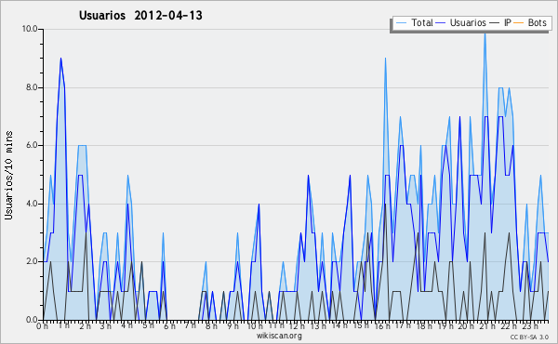The width and height of the screenshot is (558, 344).
Task: Click the 12 h x-axis label
Action: coord(297,325)
